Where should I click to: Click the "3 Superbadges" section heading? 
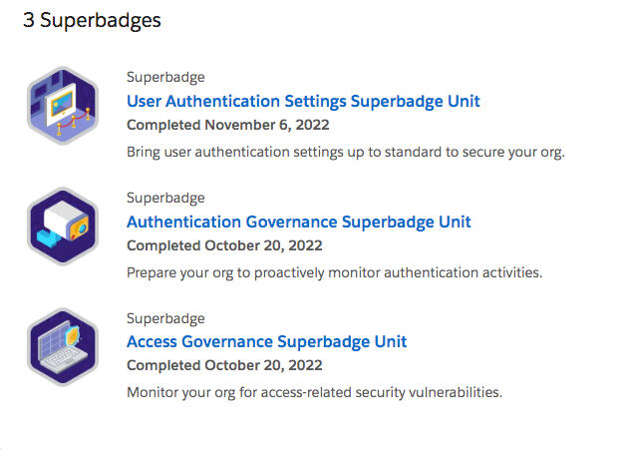(x=92, y=20)
